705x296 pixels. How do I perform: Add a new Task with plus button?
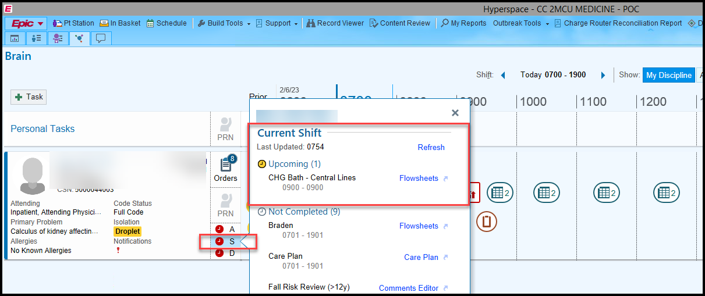point(29,97)
